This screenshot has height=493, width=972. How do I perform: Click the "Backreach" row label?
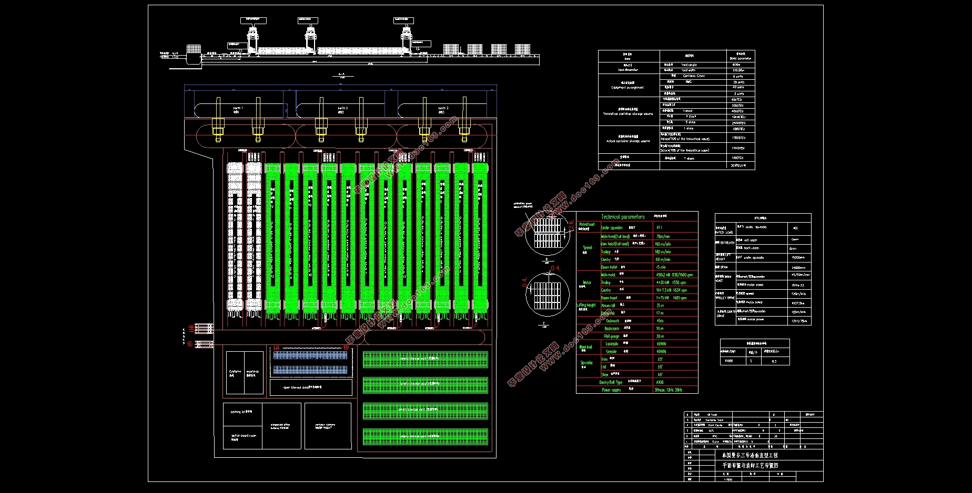[612, 329]
